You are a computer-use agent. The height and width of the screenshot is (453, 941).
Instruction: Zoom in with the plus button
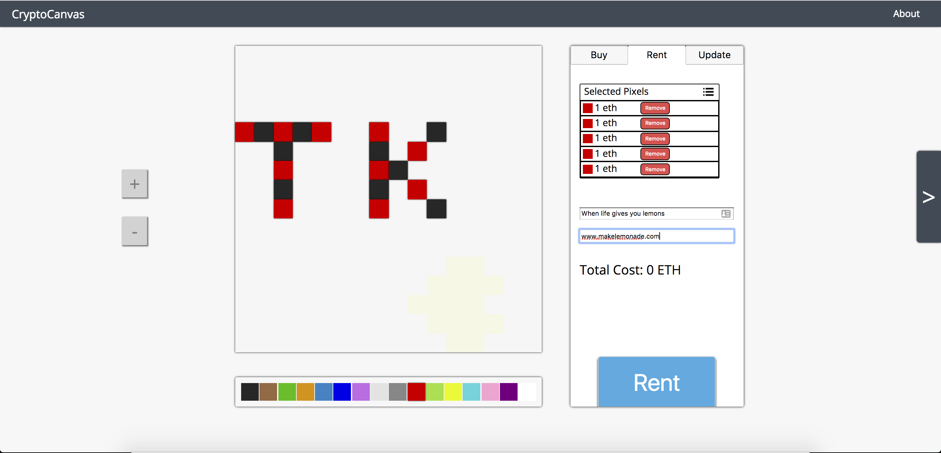click(x=134, y=184)
